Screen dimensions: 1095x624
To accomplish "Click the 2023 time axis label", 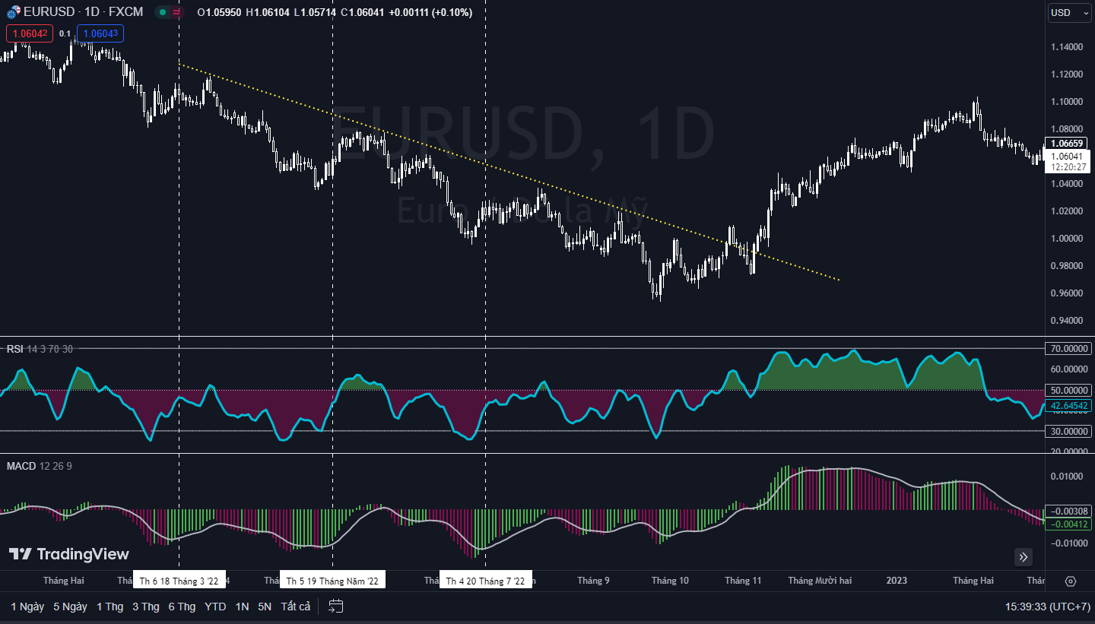I will click(x=897, y=581).
